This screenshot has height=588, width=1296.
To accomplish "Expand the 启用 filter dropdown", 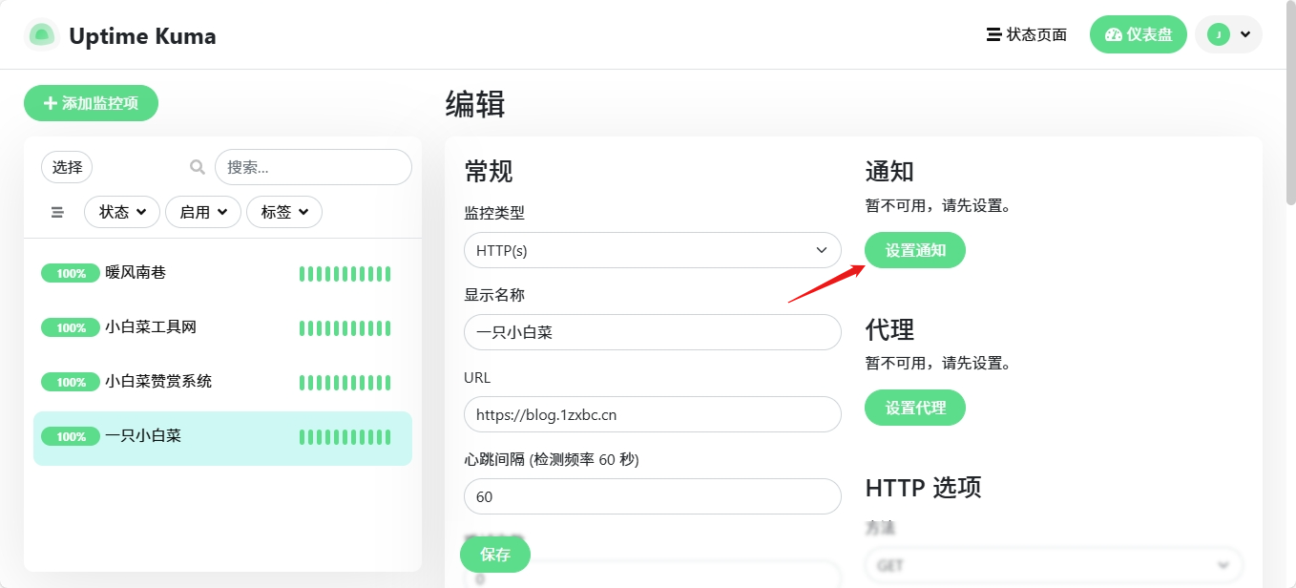I will pos(203,212).
